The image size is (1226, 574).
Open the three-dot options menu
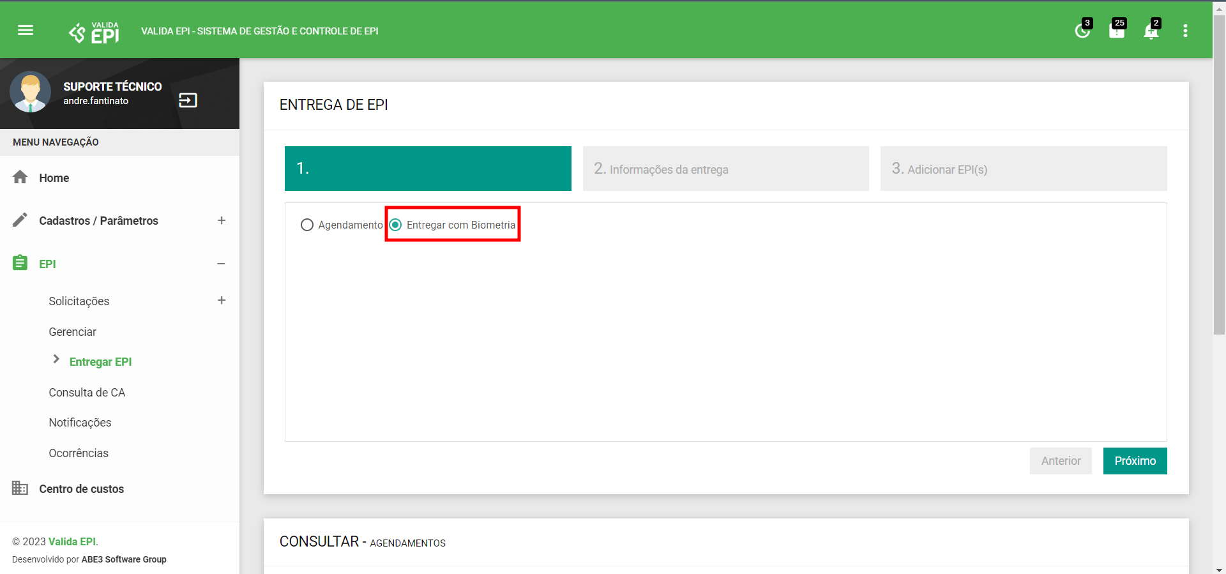[x=1185, y=31]
